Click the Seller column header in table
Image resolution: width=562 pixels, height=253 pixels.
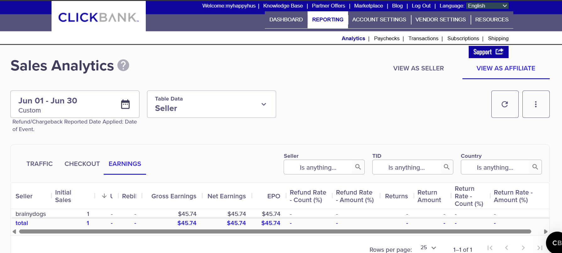(24, 196)
